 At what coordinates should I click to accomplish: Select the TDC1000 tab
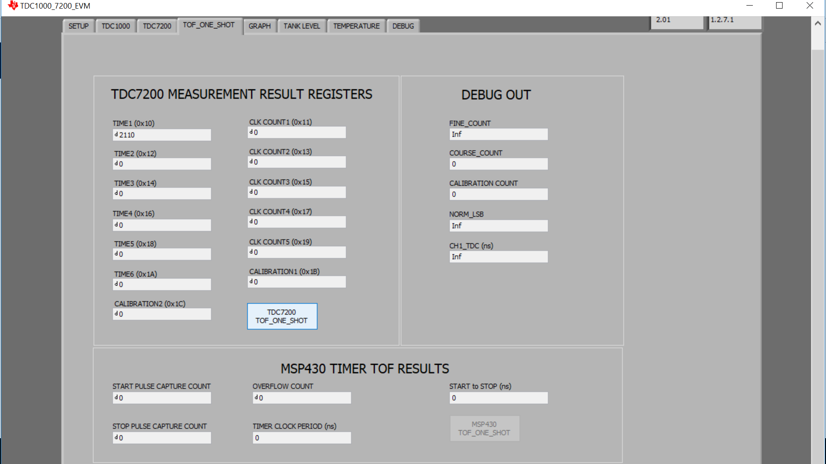(x=116, y=26)
